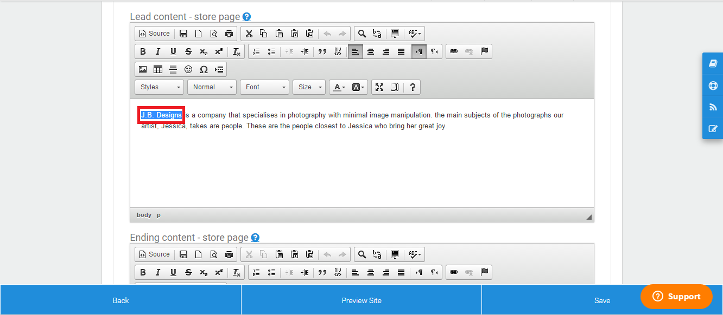
Task: Copy selected text in Lead content editor
Action: (x=264, y=34)
